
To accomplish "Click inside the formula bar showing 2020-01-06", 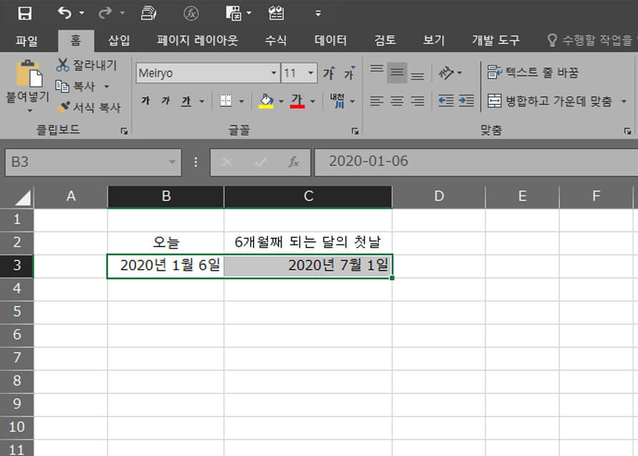I will pyautogui.click(x=430, y=162).
